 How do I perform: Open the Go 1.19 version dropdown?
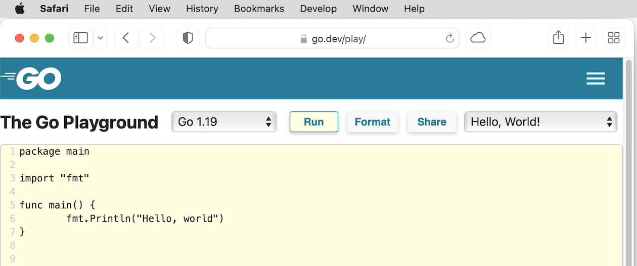coord(224,122)
